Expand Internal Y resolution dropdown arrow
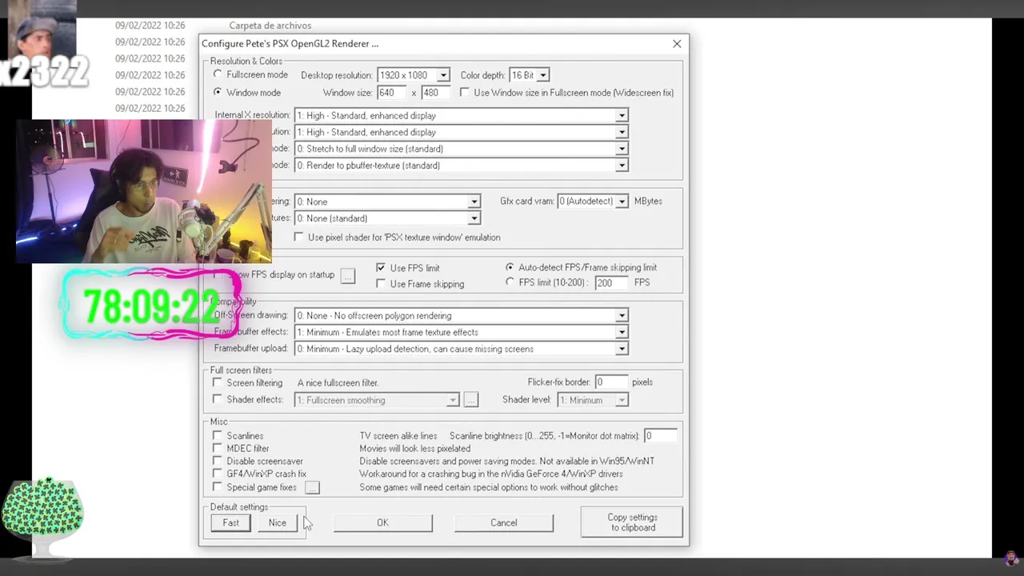 622,132
